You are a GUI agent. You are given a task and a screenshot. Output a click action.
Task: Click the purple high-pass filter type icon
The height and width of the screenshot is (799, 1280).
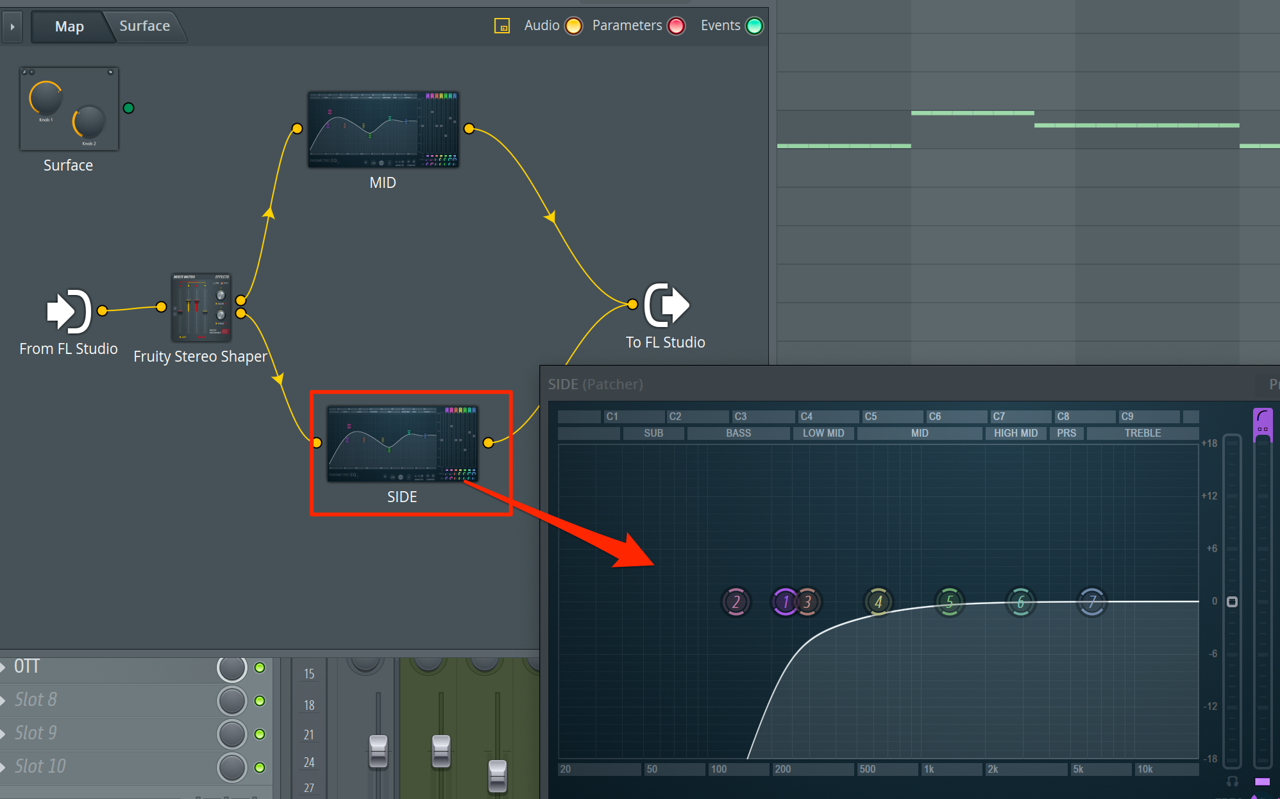click(x=1262, y=416)
